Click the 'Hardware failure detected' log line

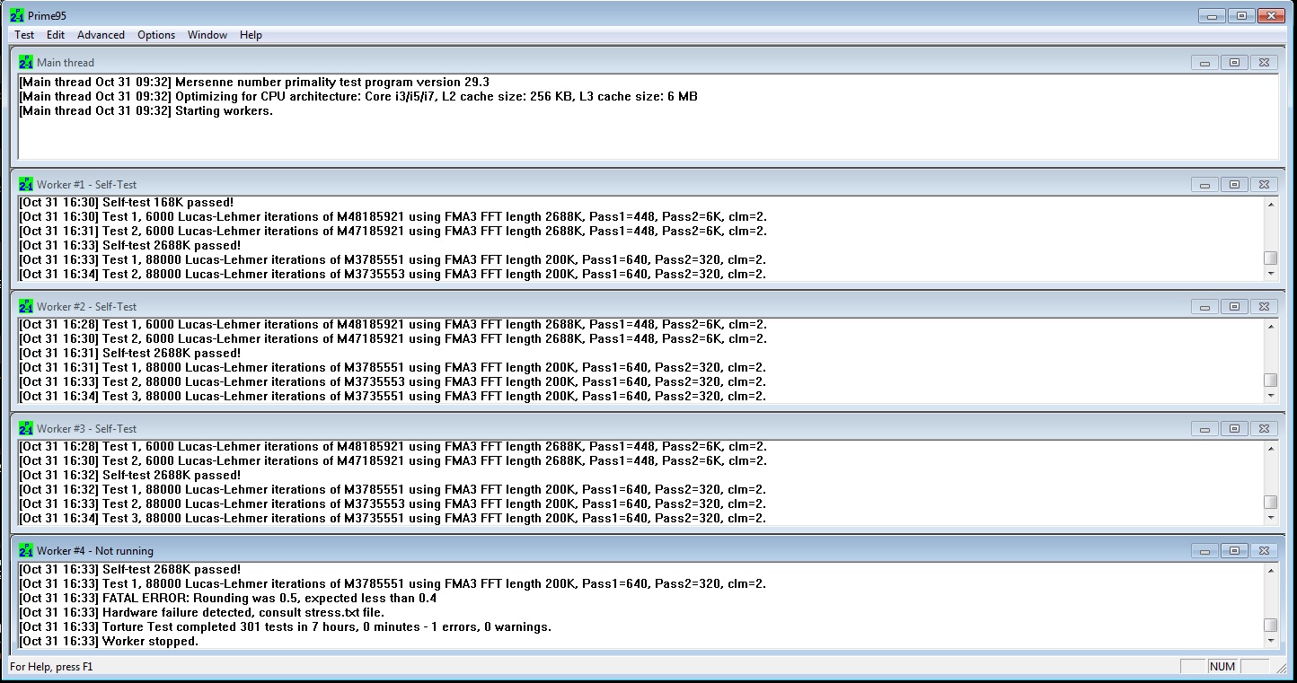(x=202, y=612)
